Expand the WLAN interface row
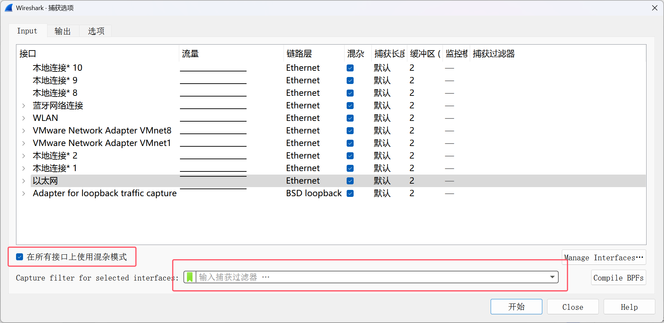Screen dimensions: 664x323 tap(24, 118)
